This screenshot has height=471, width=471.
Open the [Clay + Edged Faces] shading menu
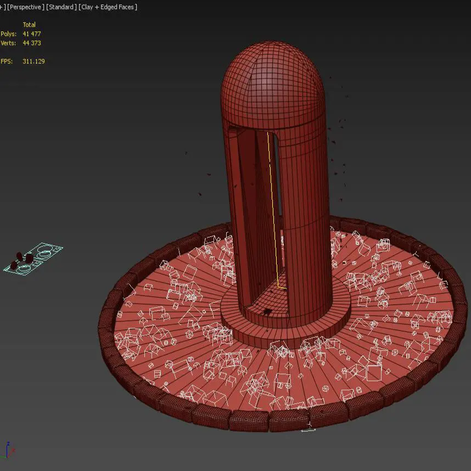pos(108,7)
